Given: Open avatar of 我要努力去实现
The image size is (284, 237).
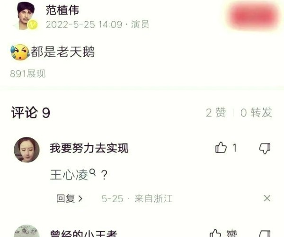Looking at the screenshot, I should pyautogui.click(x=27, y=150).
